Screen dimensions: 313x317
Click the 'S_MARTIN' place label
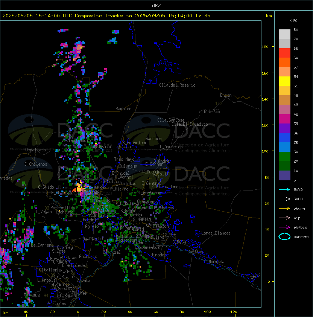tap(142, 219)
